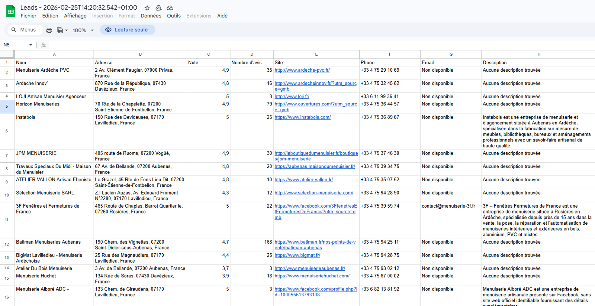The width and height of the screenshot is (595, 306).
Task: Check the cloud save status icon
Action: [170, 8]
